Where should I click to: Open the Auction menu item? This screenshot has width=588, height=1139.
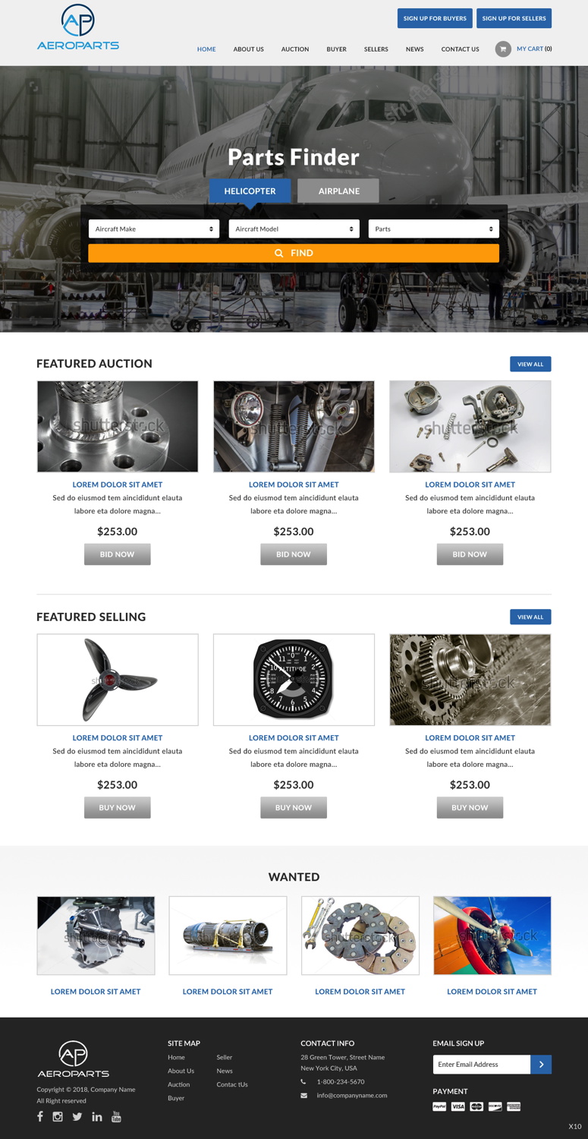(295, 49)
